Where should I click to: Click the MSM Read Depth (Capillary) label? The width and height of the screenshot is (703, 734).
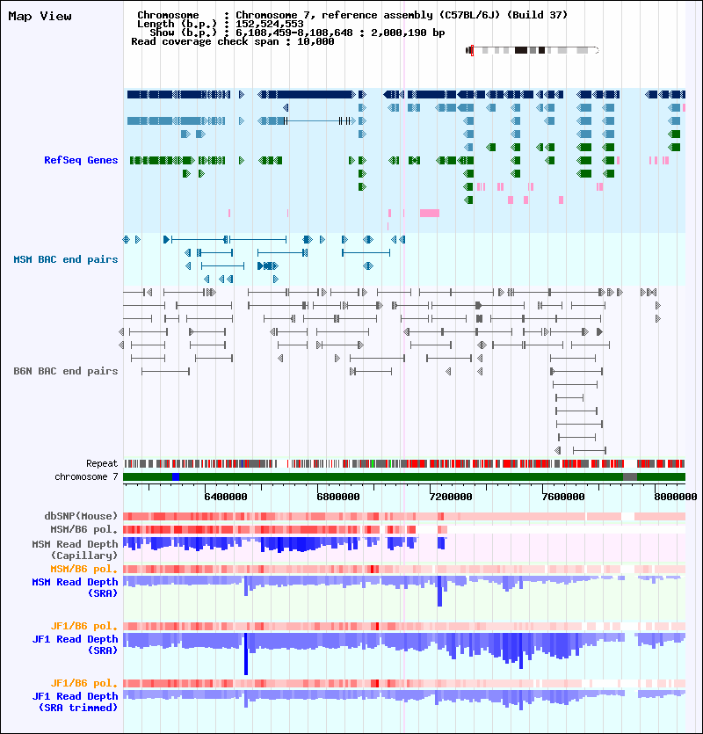pos(75,549)
